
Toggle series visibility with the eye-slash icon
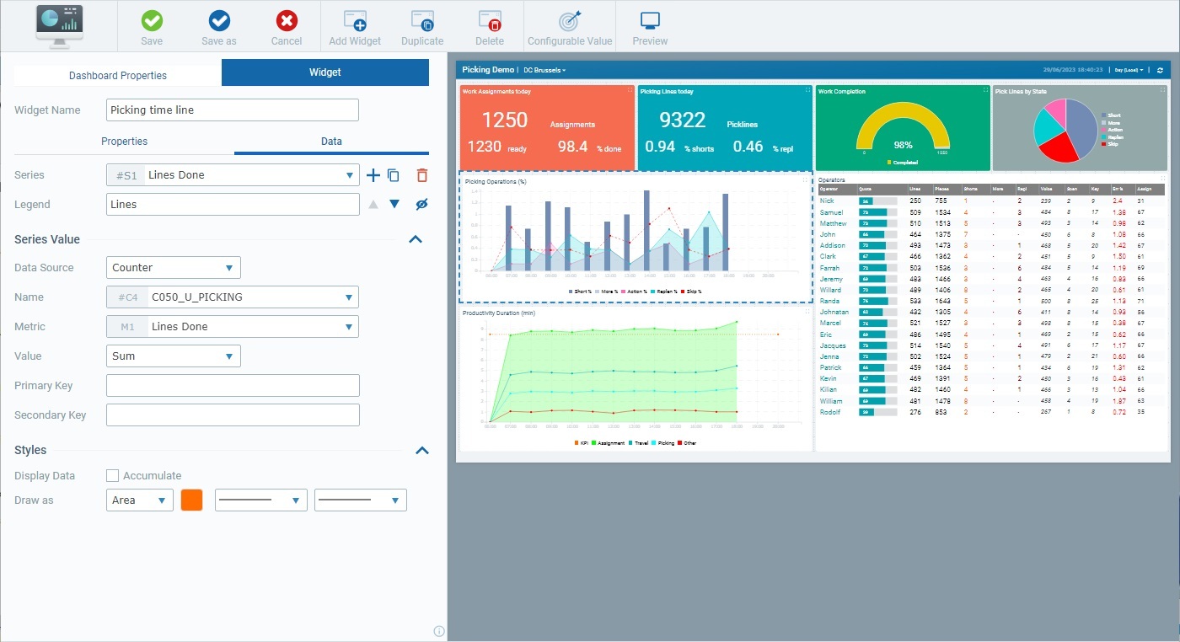(x=421, y=204)
